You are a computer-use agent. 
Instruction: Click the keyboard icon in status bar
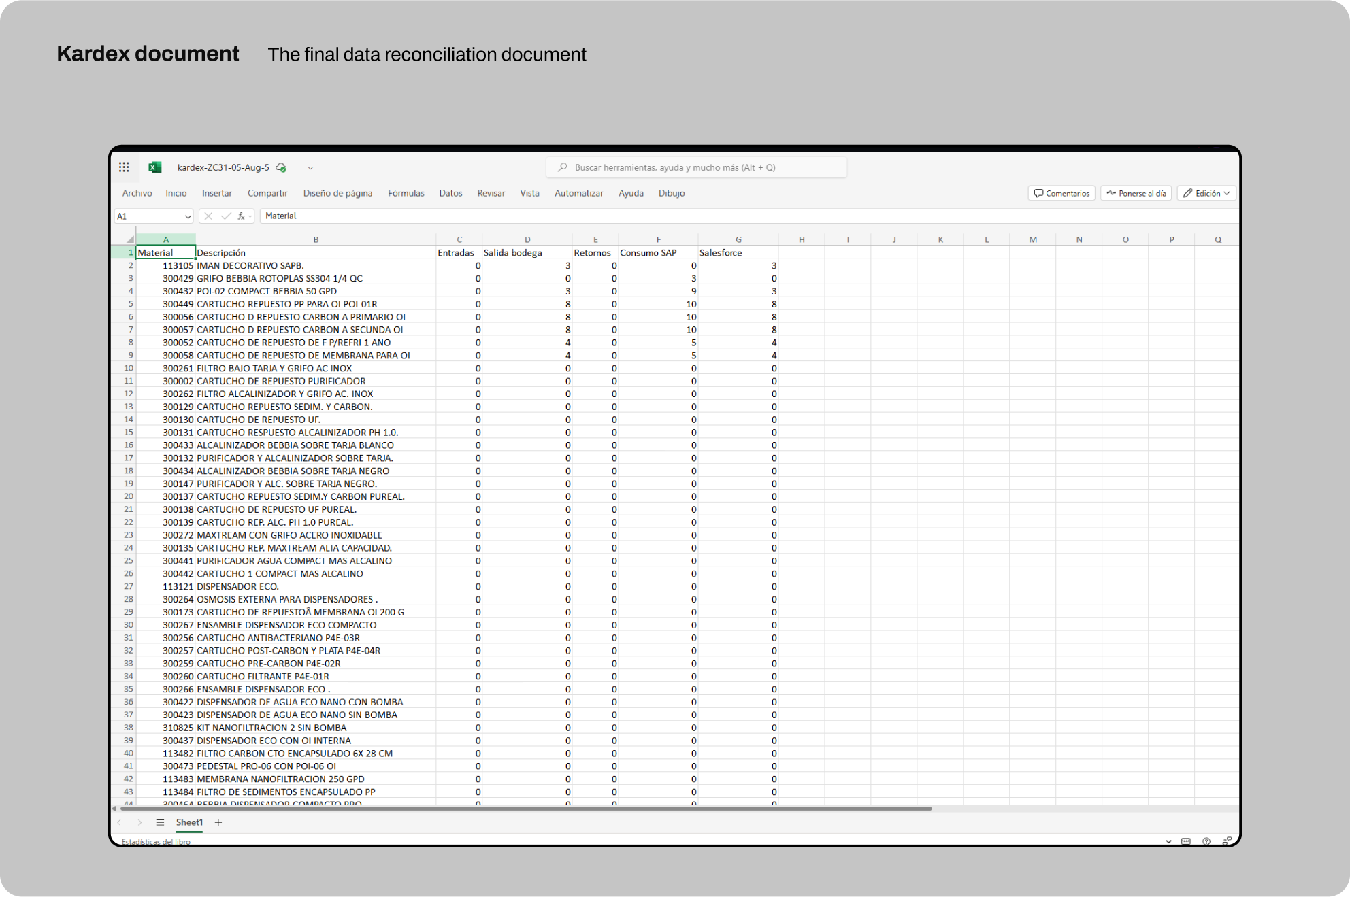pyautogui.click(x=1186, y=841)
